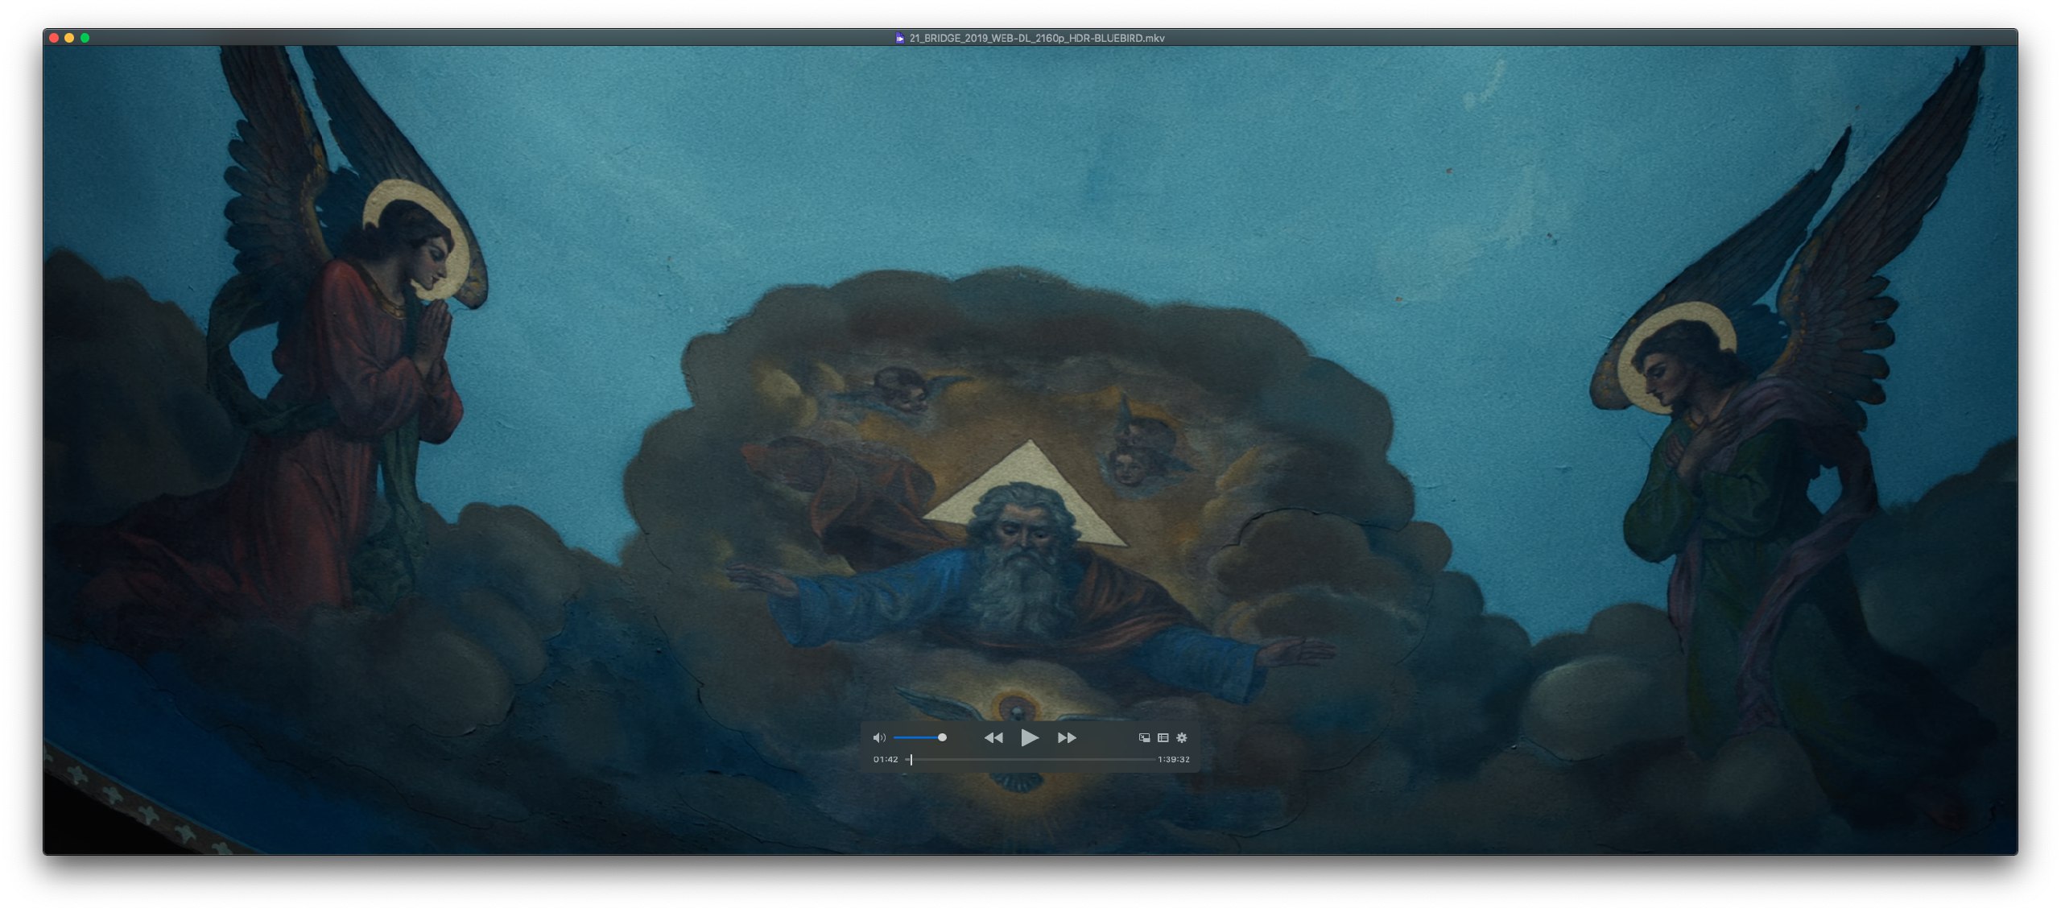Image resolution: width=2061 pixels, height=912 pixels.
Task: Fast forward with the double-right arrow button
Action: pyautogui.click(x=1067, y=737)
